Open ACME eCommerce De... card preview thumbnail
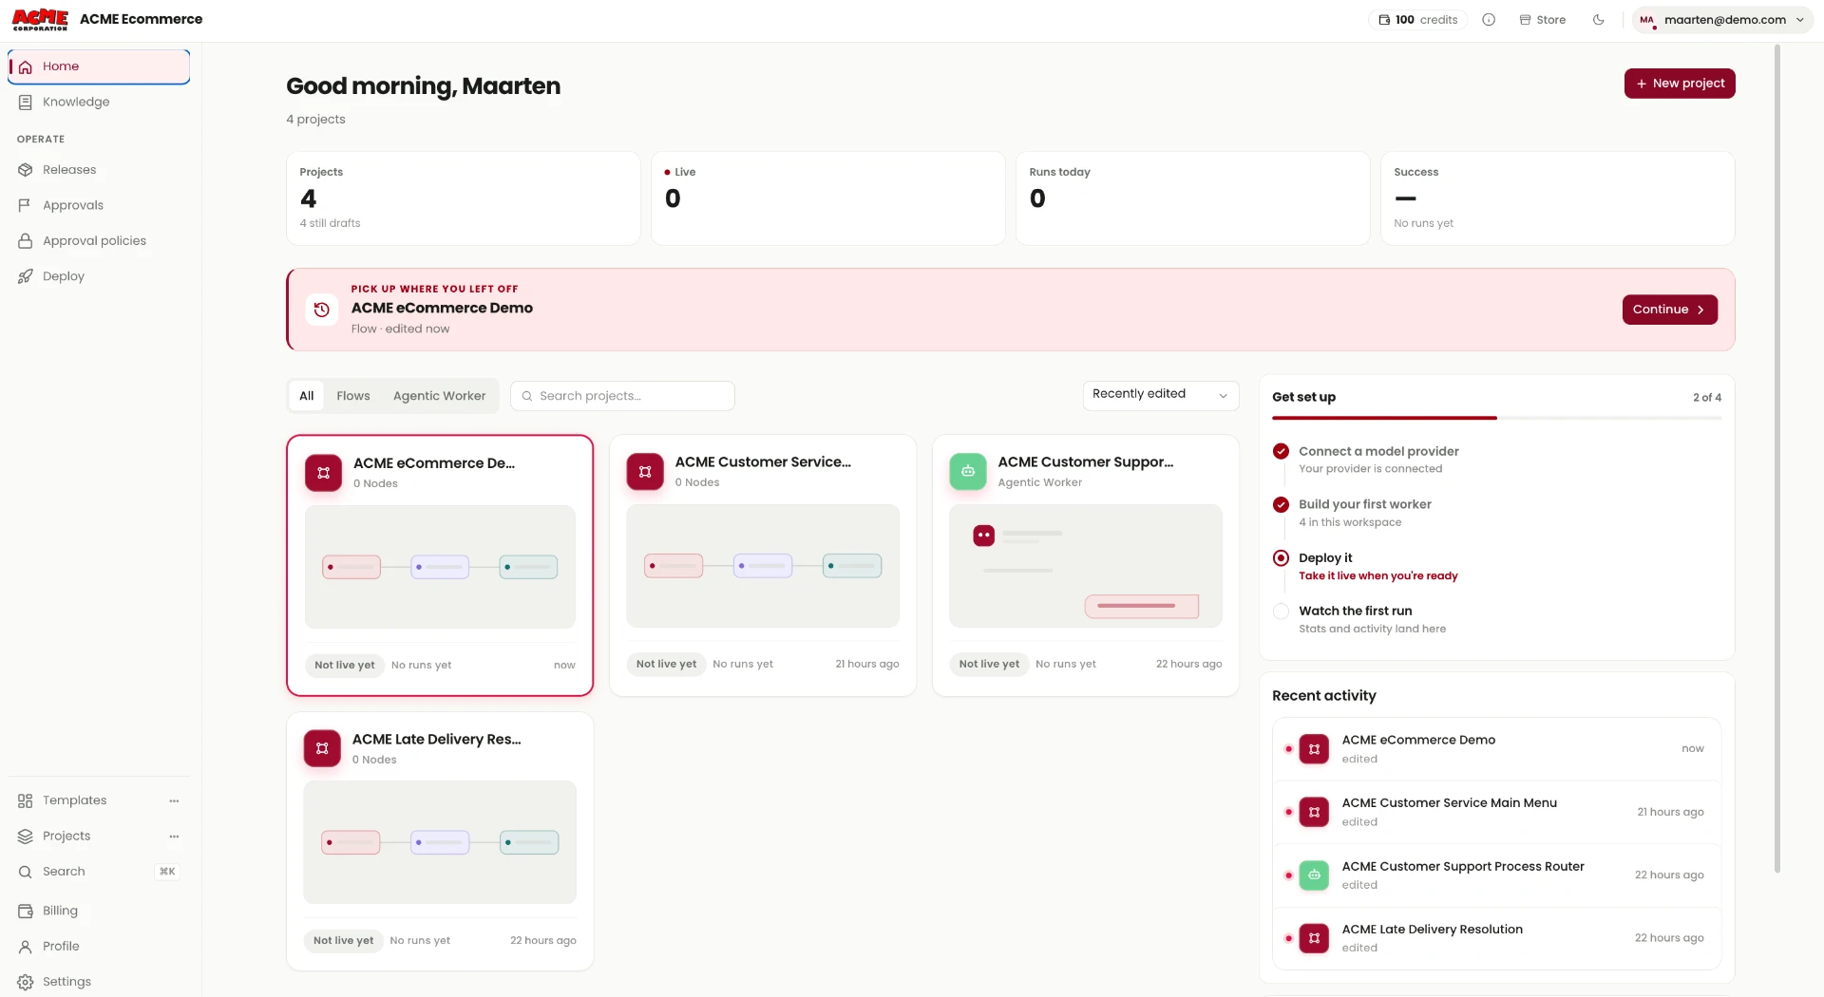Image resolution: width=1824 pixels, height=997 pixels. point(440,567)
